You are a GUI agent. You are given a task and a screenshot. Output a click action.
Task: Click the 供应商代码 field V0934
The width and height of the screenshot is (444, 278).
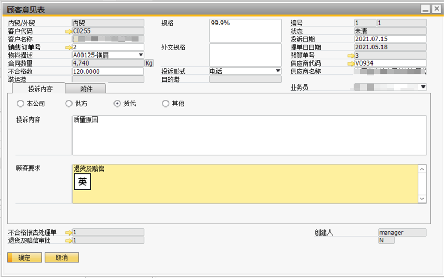390,63
